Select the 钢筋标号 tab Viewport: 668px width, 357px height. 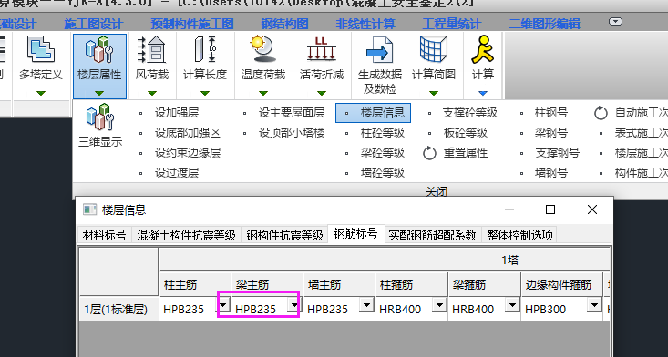(x=355, y=234)
